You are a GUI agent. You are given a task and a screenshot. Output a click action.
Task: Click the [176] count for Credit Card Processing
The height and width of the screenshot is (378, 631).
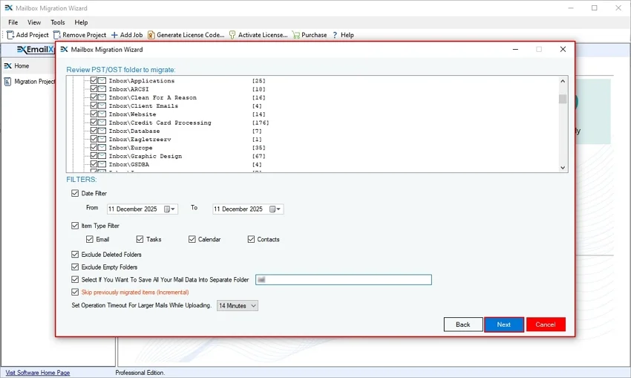(261, 123)
